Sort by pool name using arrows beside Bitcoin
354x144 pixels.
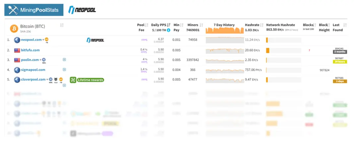point(62,25)
